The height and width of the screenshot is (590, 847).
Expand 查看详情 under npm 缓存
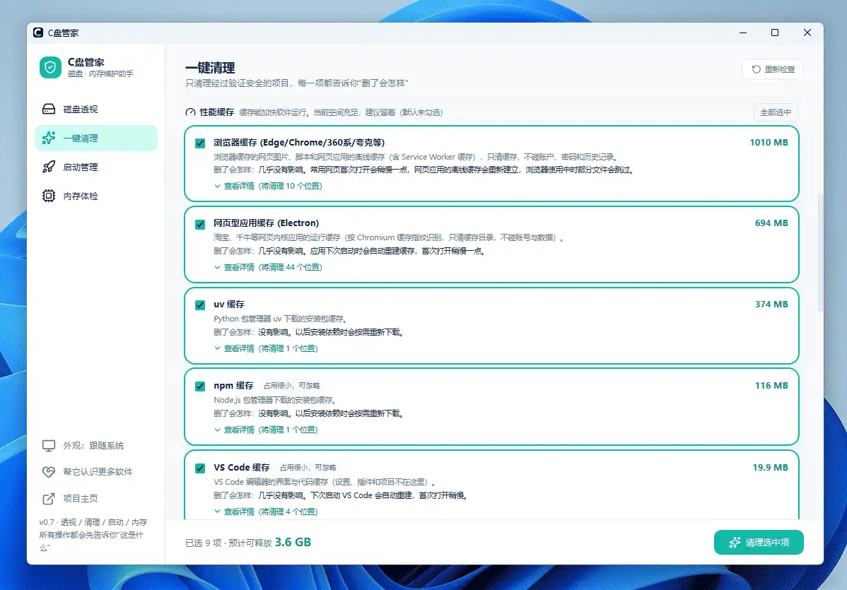click(x=266, y=430)
